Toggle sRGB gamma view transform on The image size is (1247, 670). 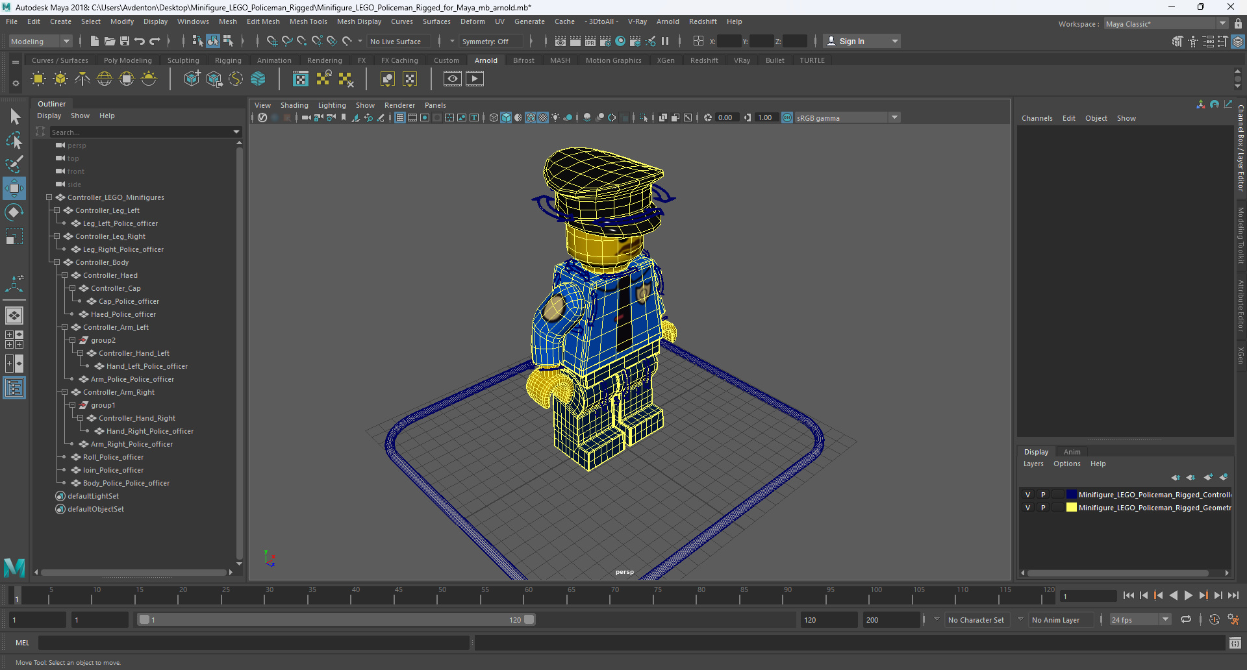(787, 118)
